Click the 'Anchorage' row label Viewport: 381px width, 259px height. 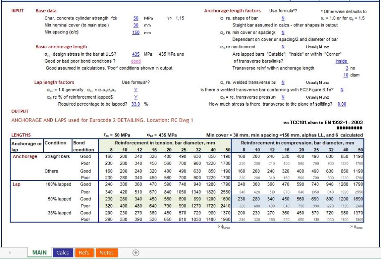(25, 156)
